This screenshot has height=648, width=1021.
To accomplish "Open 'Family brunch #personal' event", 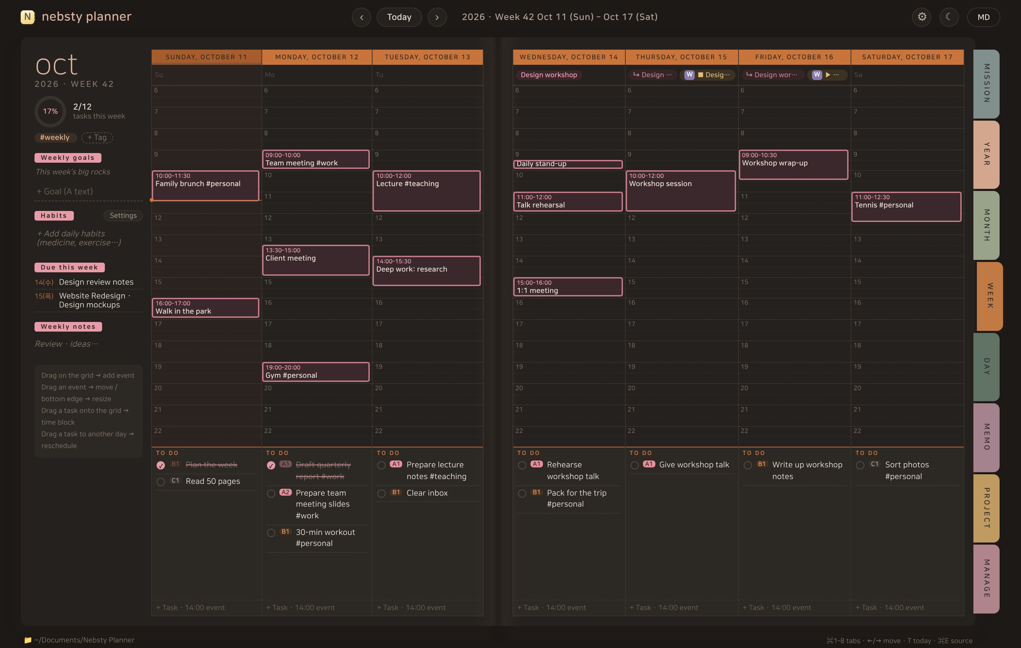I will point(205,185).
